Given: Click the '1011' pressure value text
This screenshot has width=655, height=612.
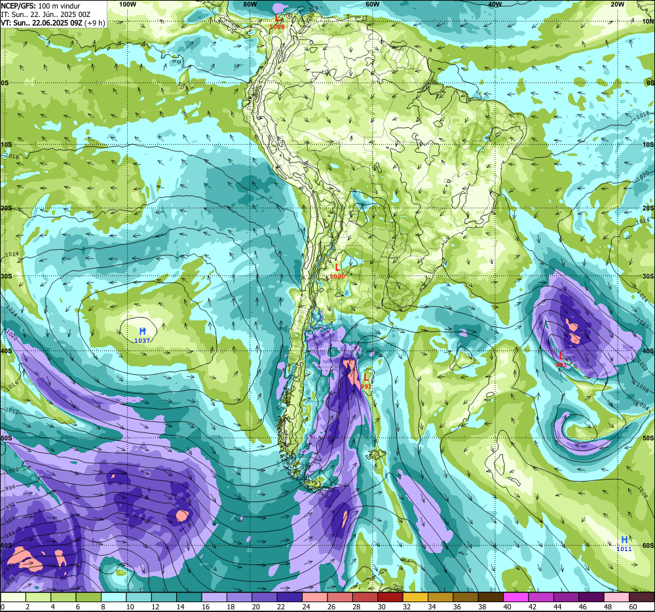Looking at the screenshot, I should (624, 549).
